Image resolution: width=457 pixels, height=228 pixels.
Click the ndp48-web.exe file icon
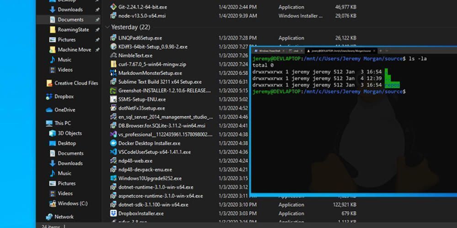[113, 161]
